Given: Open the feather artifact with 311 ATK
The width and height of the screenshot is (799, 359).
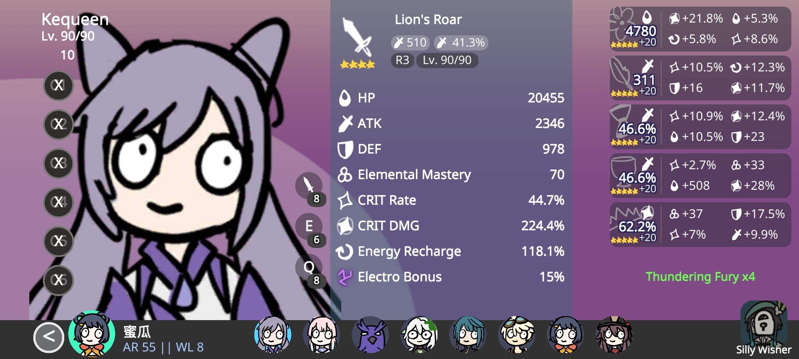Looking at the screenshot, I should (700, 78).
